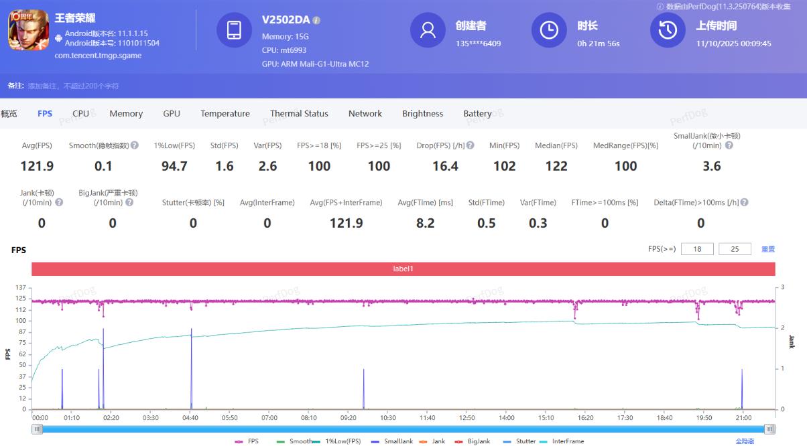
Task: Switch to the CPU tab
Action: coord(81,114)
